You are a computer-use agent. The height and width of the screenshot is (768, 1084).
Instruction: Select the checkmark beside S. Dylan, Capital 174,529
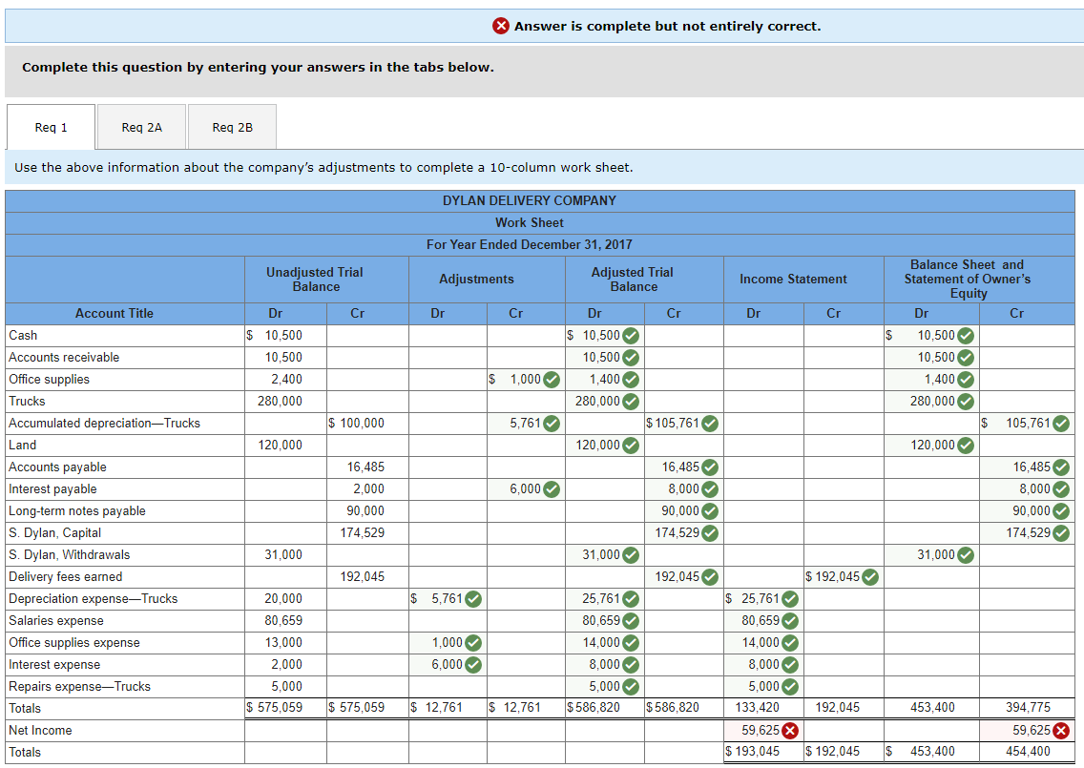(710, 532)
